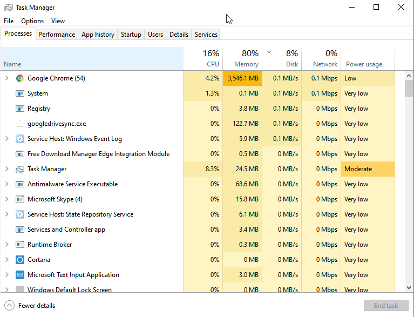Click the Cortana circle icon
The image size is (414, 317).
click(20, 260)
